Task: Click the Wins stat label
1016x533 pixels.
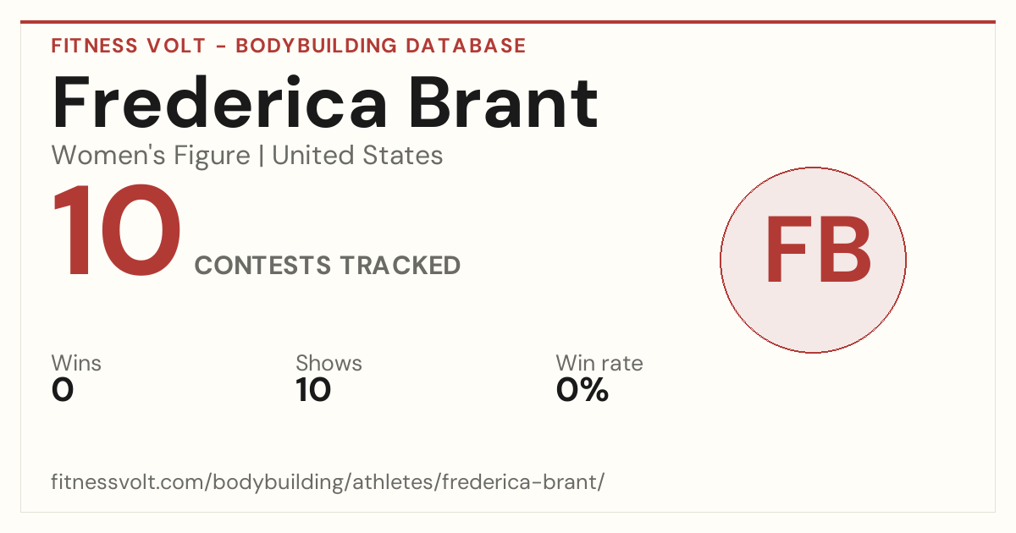Action: pyautogui.click(x=76, y=363)
